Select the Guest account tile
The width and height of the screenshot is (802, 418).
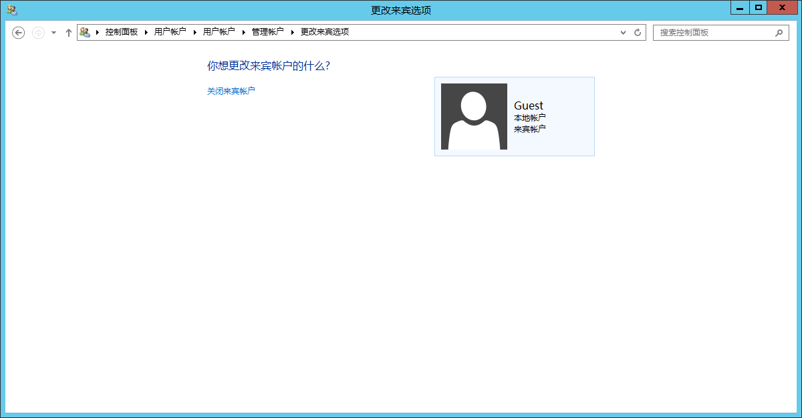[515, 116]
